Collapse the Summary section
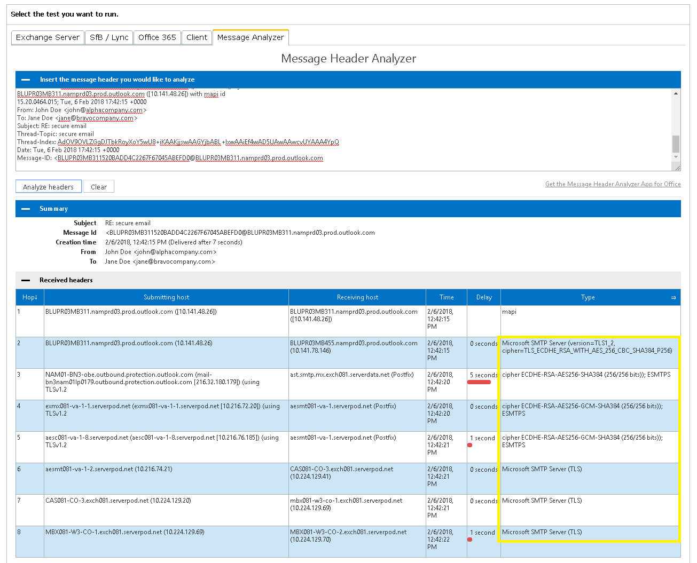The width and height of the screenshot is (697, 563). 26,208
